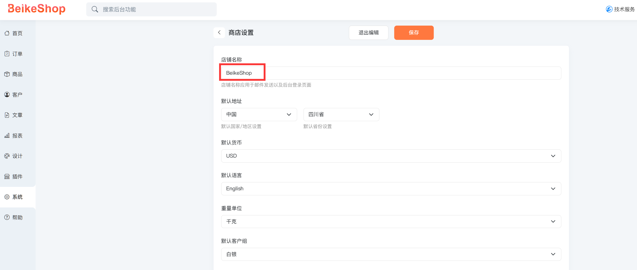Viewport: 637px width, 270px height.
Task: Select the 系统 menu item in sidebar
Action: pyautogui.click(x=17, y=197)
